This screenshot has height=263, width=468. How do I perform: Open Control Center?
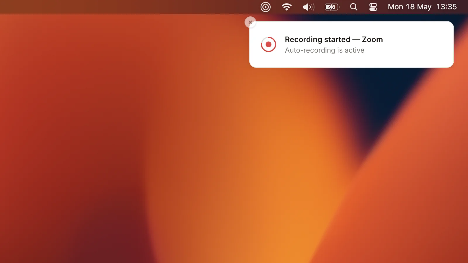pos(373,7)
